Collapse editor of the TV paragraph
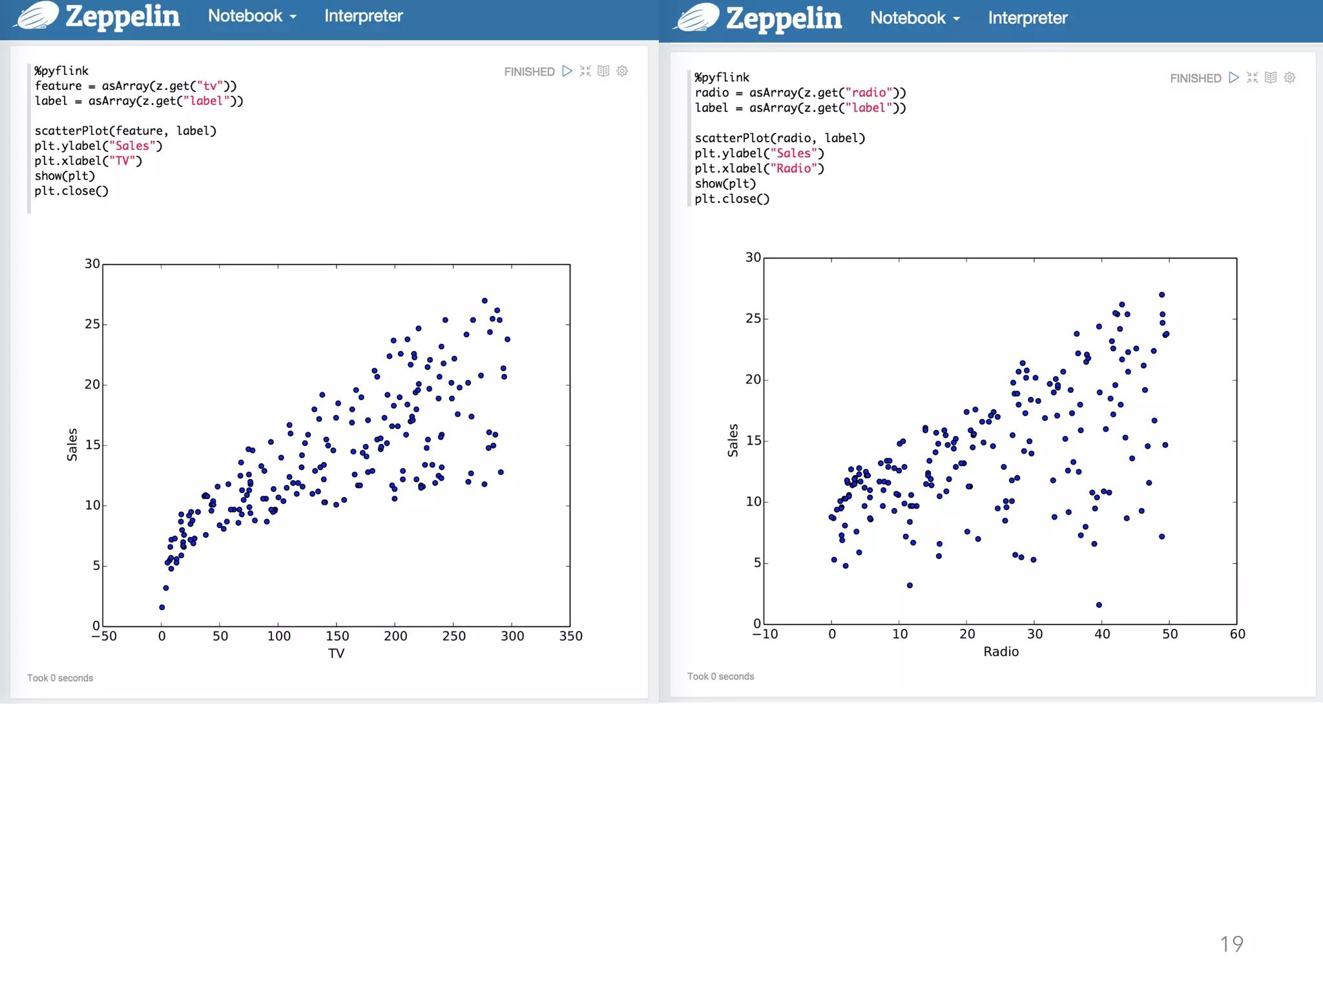 (585, 71)
